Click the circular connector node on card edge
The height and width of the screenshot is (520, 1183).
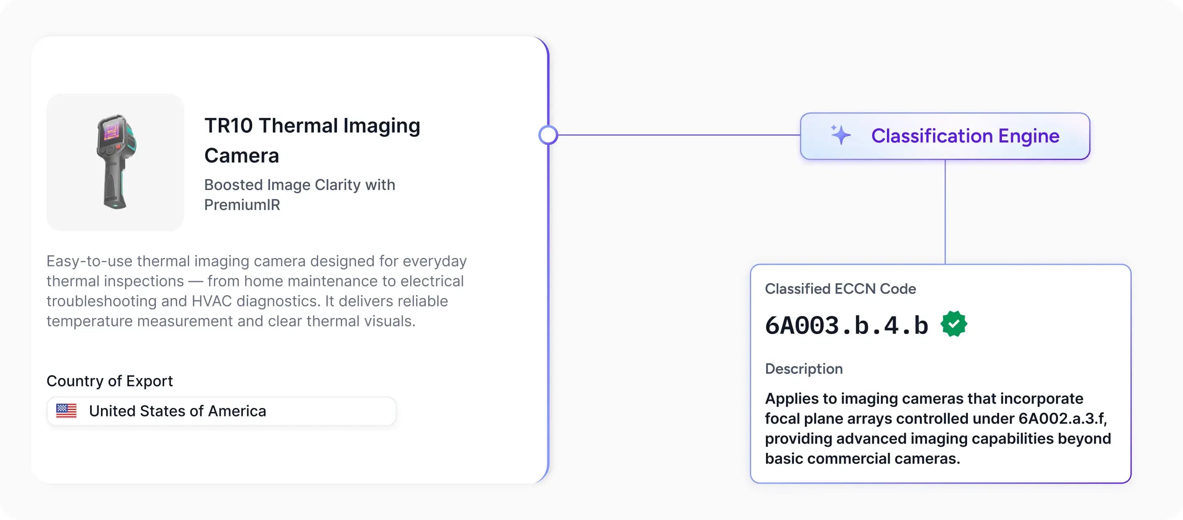(548, 135)
